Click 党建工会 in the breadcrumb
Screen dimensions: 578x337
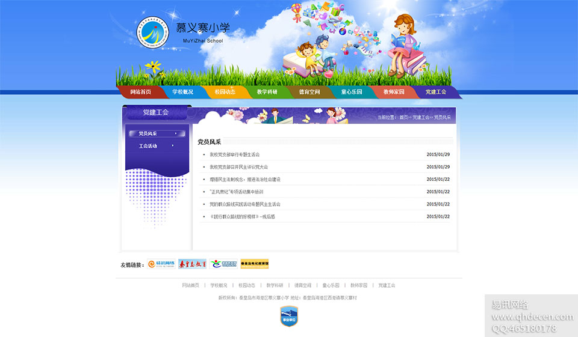pyautogui.click(x=421, y=117)
